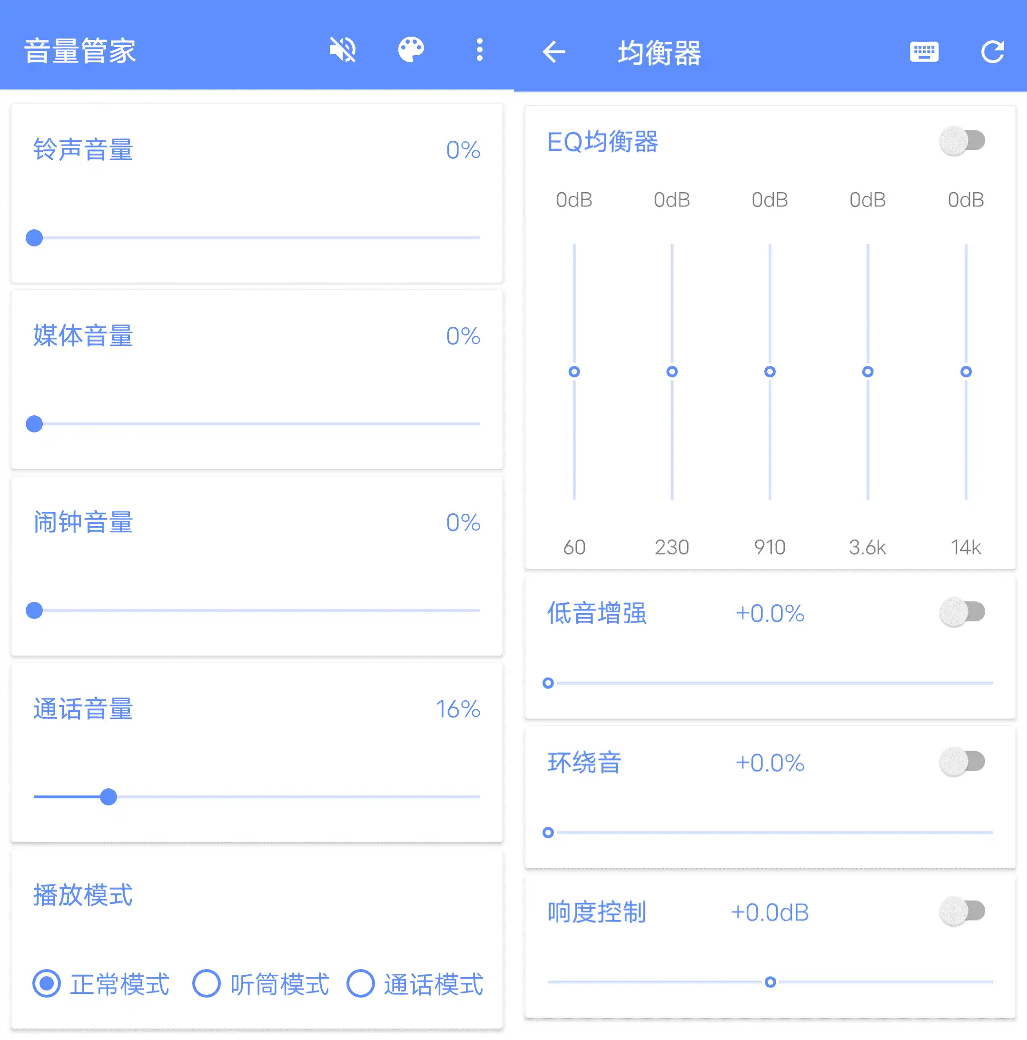Image resolution: width=1027 pixels, height=1040 pixels.
Task: Click the 铃声音量 label
Action: [x=83, y=149]
